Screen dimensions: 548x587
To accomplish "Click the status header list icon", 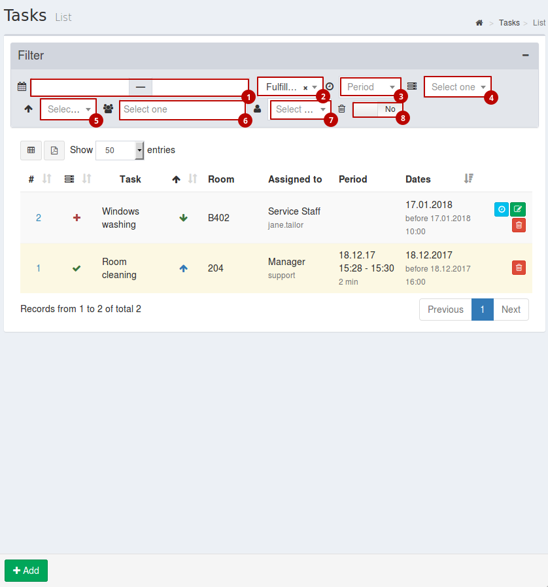I will (x=69, y=179).
